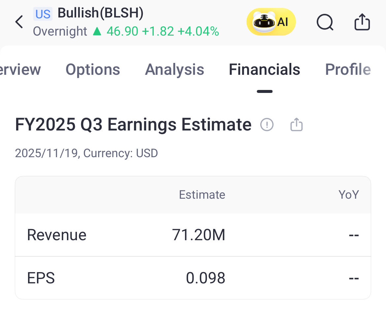Share the stock page from the header
The image size is (386, 315).
(x=362, y=22)
